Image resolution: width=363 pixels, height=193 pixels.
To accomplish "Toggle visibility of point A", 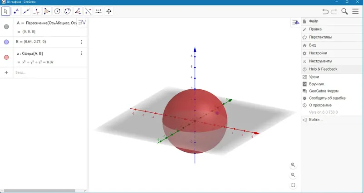I will (x=6, y=27).
